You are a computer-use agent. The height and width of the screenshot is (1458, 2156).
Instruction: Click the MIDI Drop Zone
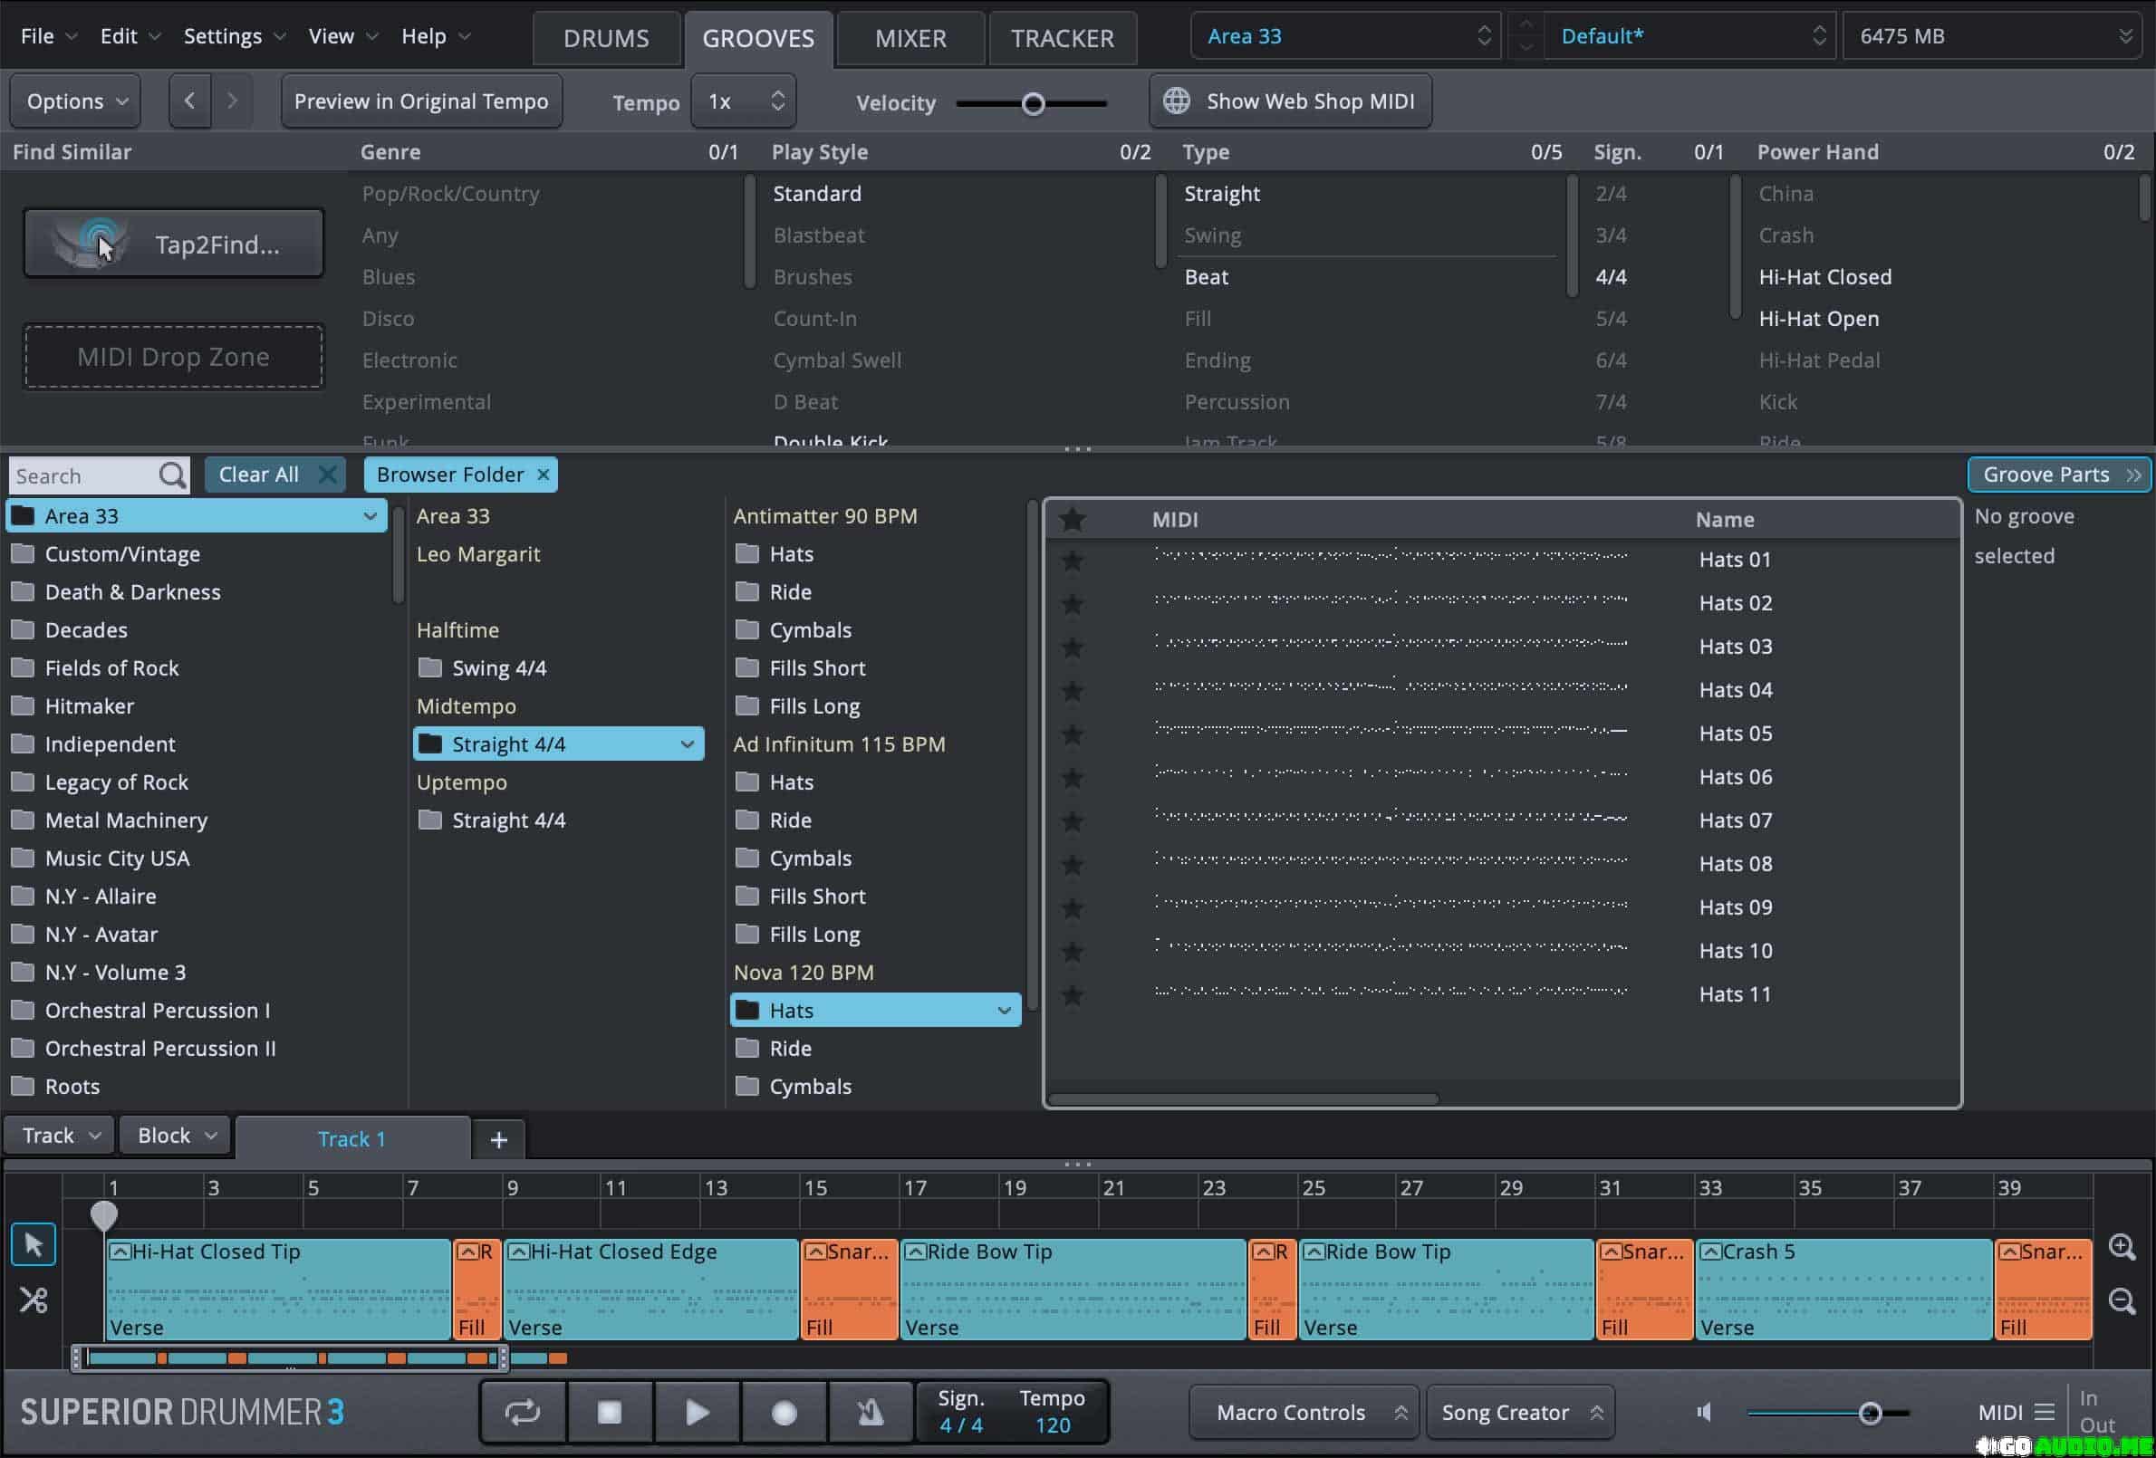(174, 357)
